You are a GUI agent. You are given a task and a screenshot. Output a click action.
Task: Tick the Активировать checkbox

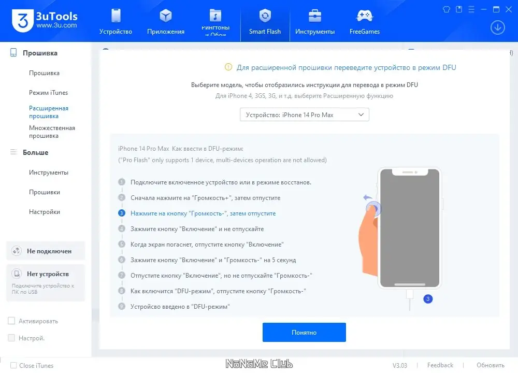click(x=11, y=321)
